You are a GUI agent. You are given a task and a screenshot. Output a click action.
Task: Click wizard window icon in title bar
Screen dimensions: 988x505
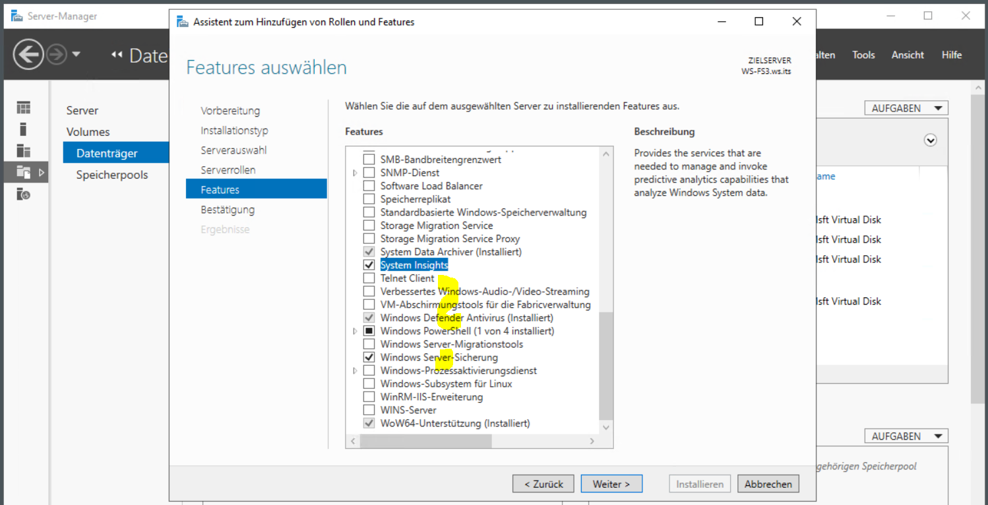pyautogui.click(x=182, y=22)
